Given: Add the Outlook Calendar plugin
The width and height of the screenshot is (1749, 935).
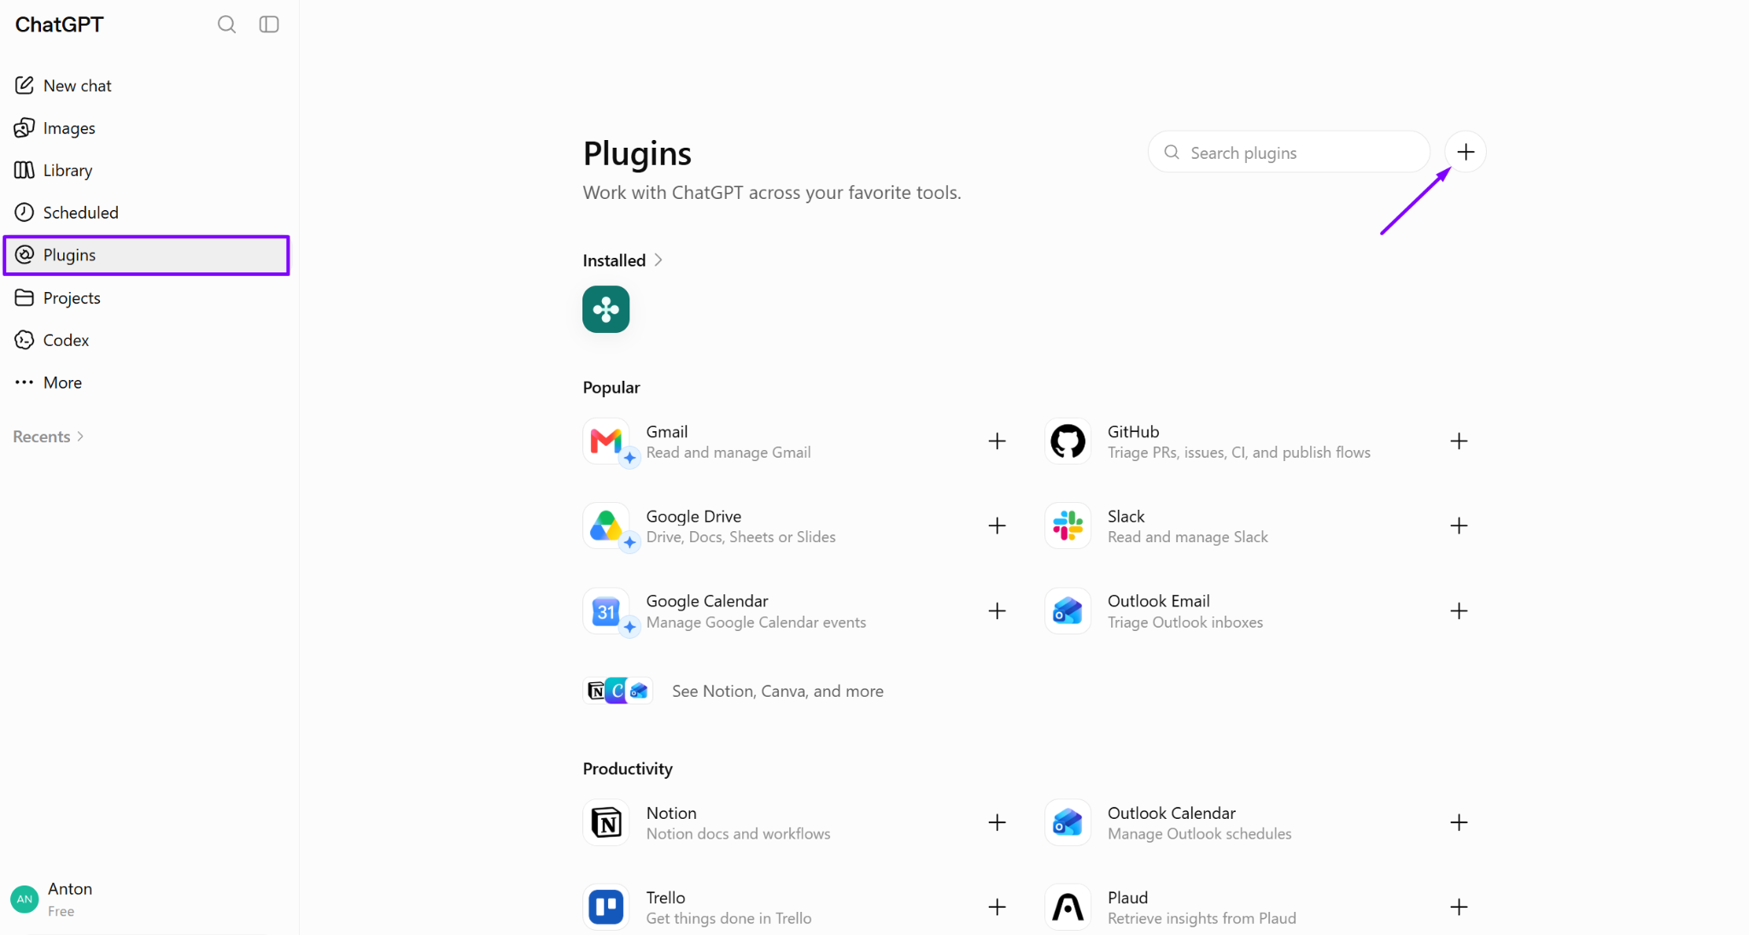Looking at the screenshot, I should point(1459,823).
